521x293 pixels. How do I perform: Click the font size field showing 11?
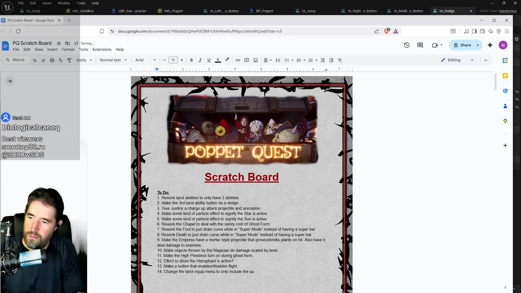173,60
